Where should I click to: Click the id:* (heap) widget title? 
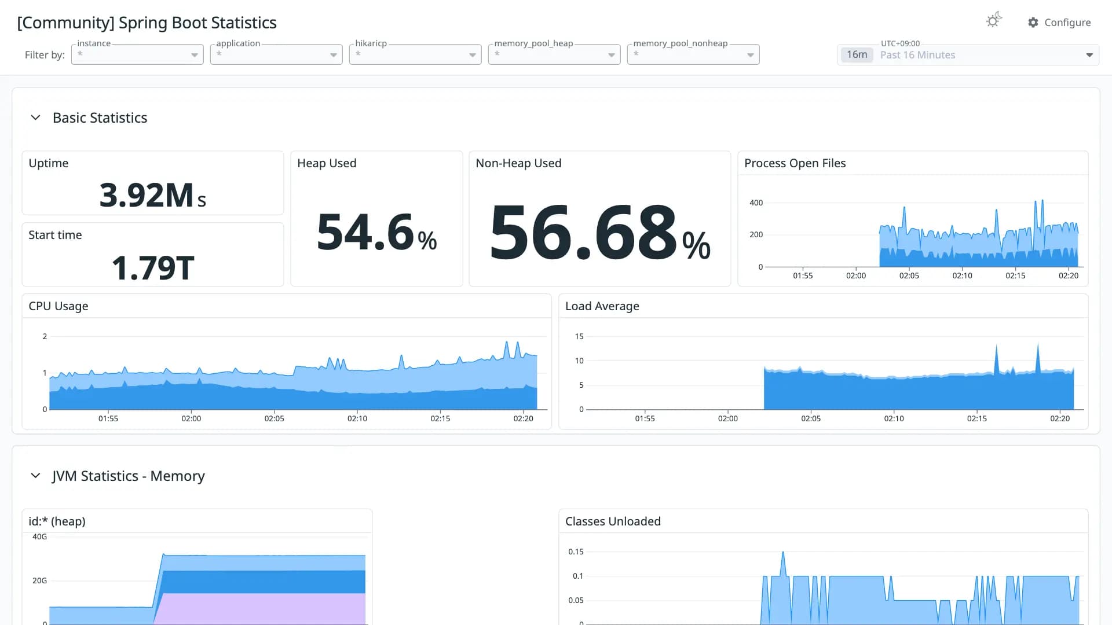click(57, 521)
